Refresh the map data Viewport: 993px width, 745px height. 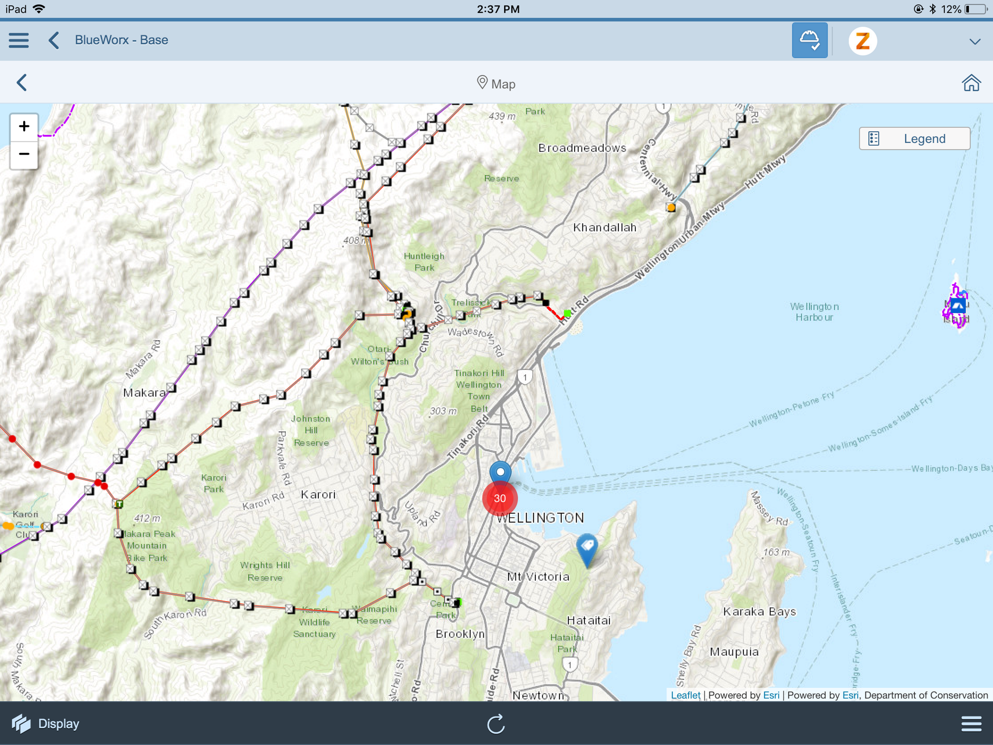coord(496,724)
